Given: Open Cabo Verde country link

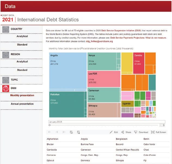Looking at the screenshot, I should [149, 144].
